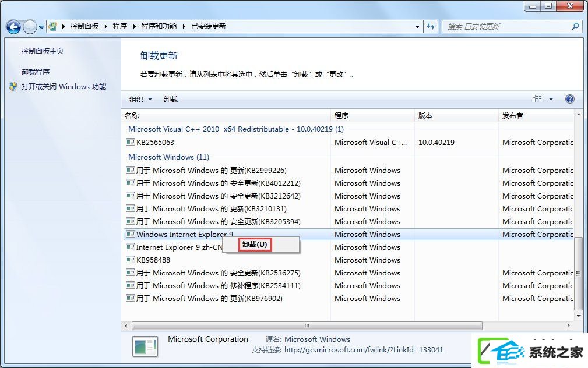The height and width of the screenshot is (368, 588).
Task: Click the icon beside KB2999226 update
Action: coord(131,170)
